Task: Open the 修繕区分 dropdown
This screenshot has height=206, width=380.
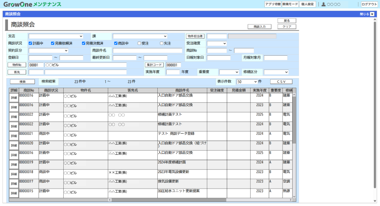Action: click(x=276, y=72)
